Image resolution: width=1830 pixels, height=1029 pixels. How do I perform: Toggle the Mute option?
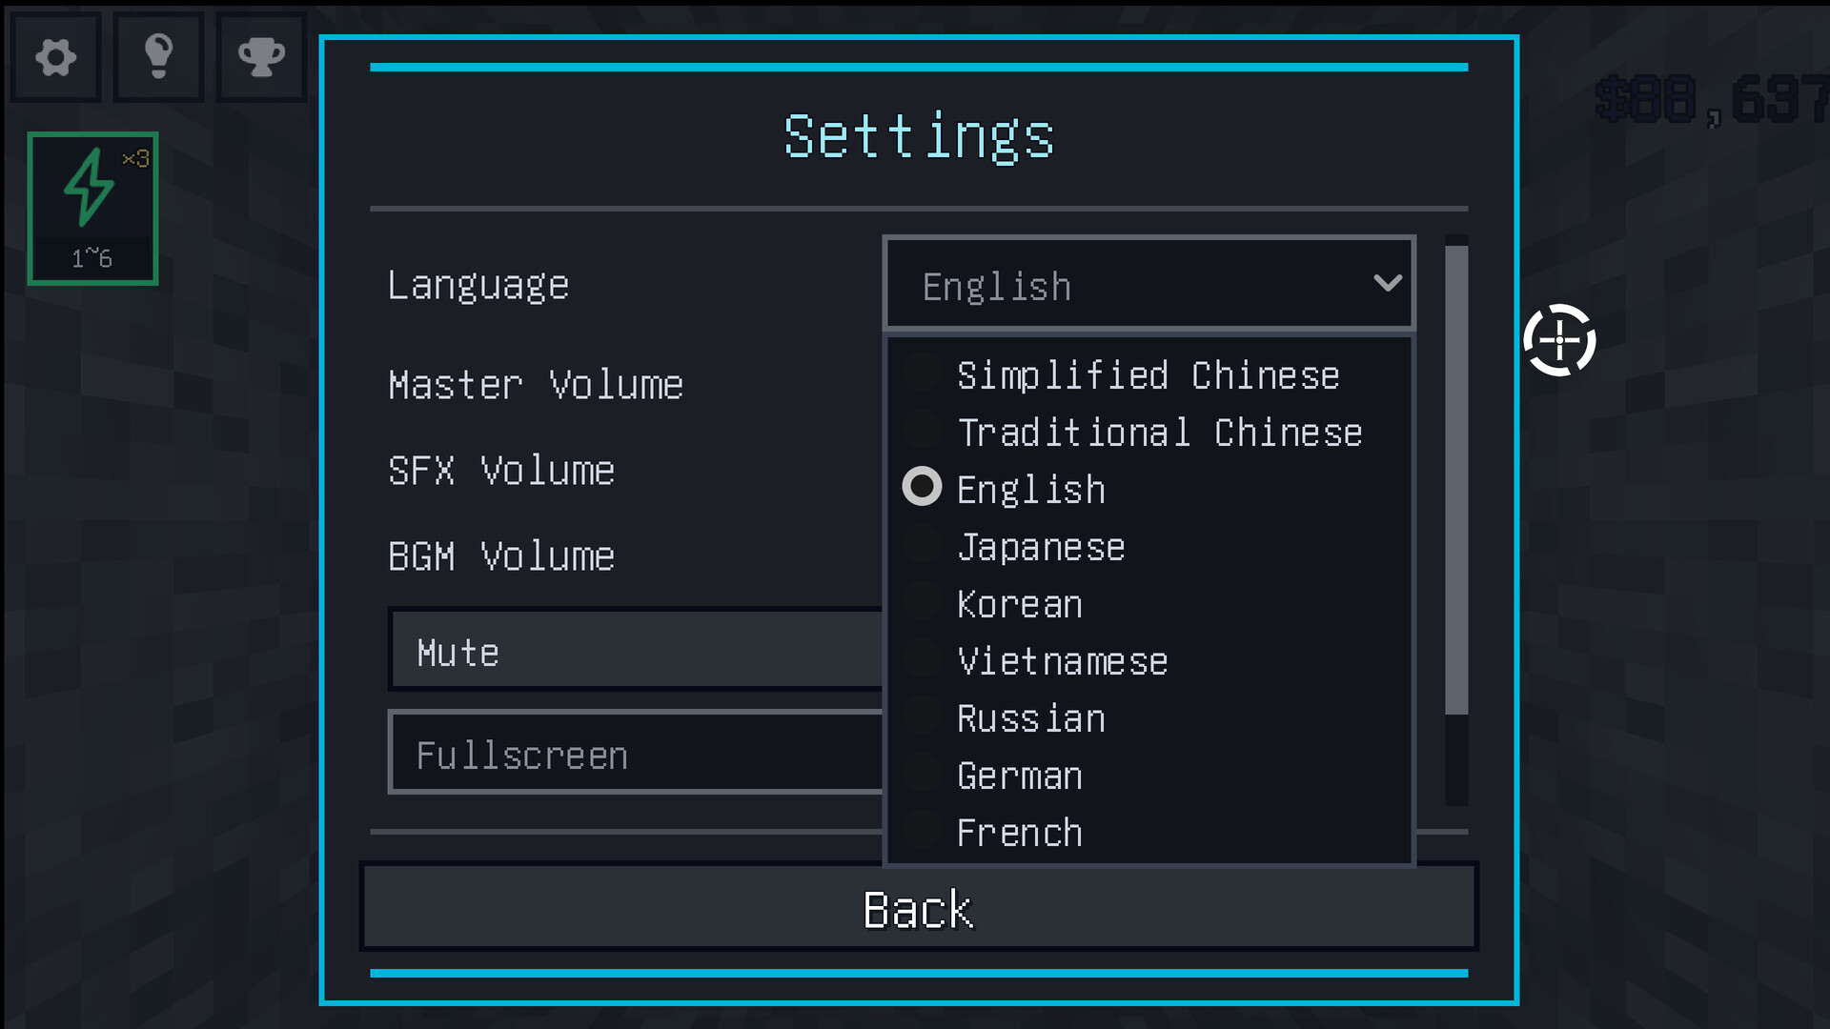click(x=636, y=650)
